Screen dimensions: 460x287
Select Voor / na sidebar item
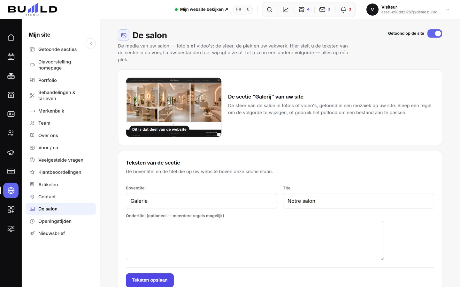(61, 148)
